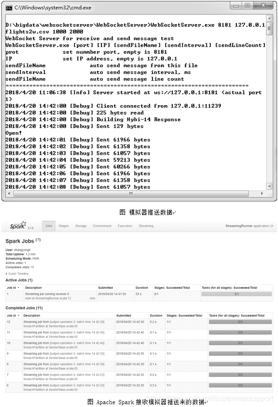Click 'Total Uptime: 1.2 min' text
The height and width of the screenshot is (407, 278).
pos(20,254)
